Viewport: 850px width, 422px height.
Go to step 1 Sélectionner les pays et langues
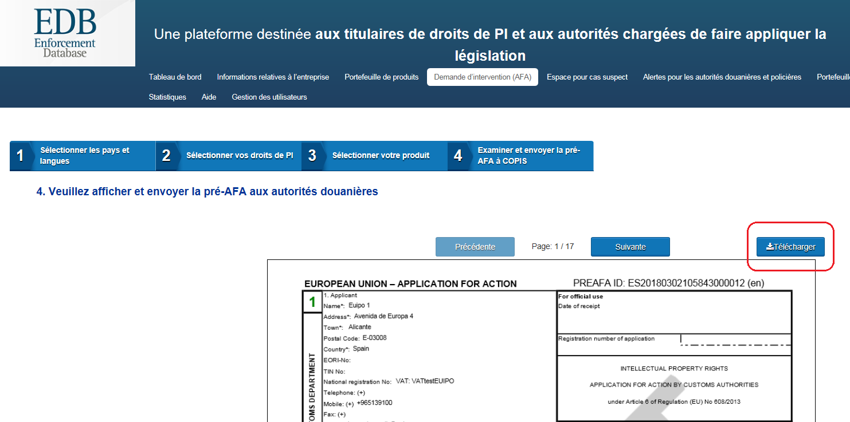[x=83, y=156]
